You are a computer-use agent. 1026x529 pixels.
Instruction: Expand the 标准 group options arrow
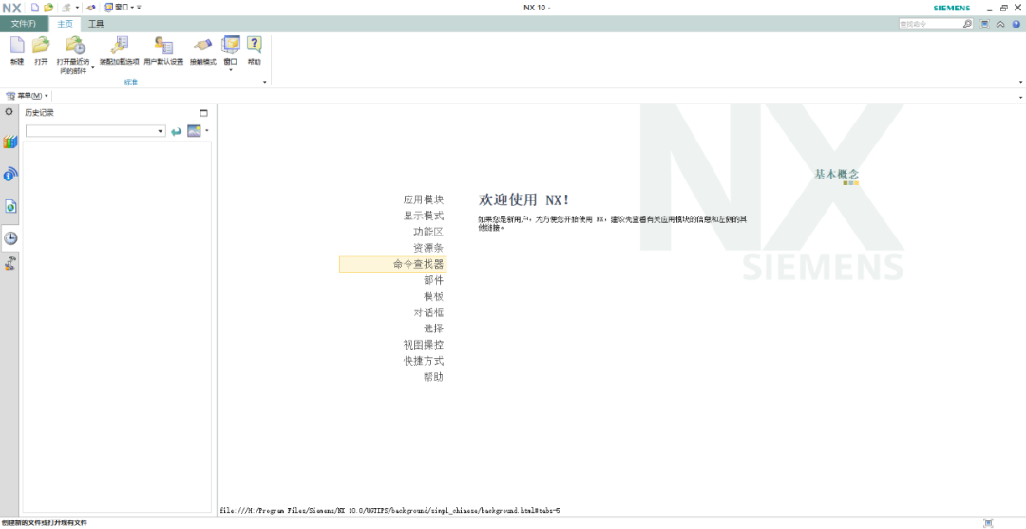[x=265, y=83]
